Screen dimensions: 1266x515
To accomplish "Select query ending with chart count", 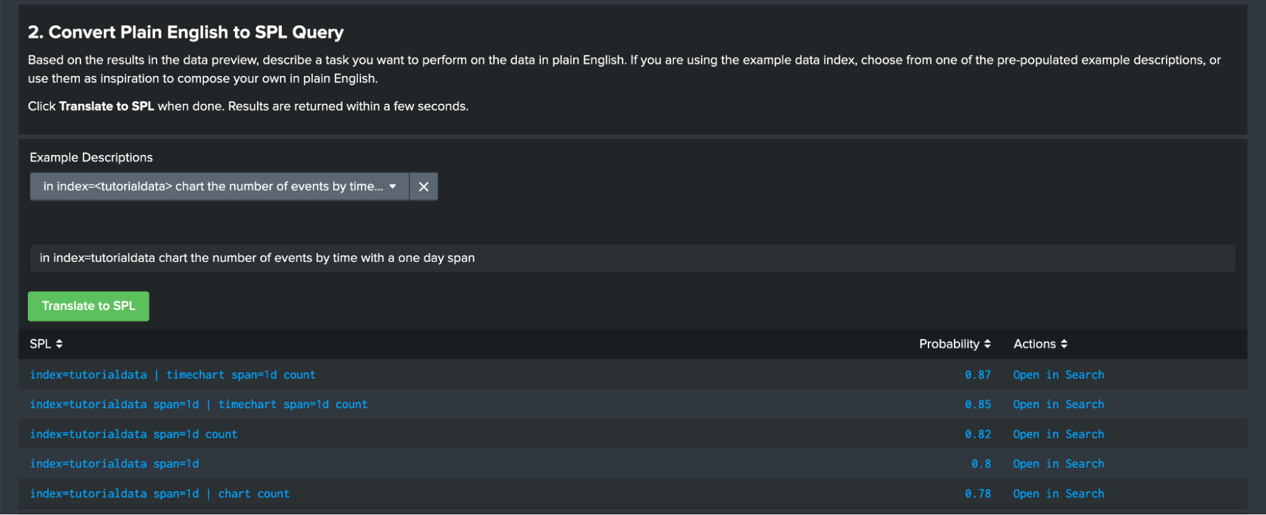I will point(160,493).
